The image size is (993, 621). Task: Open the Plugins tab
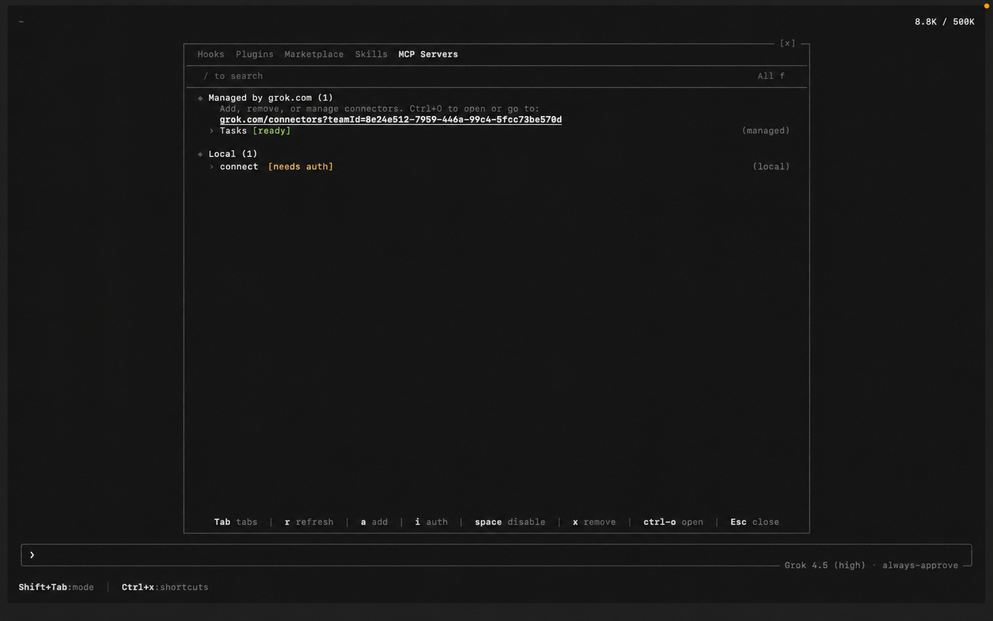[x=254, y=54]
